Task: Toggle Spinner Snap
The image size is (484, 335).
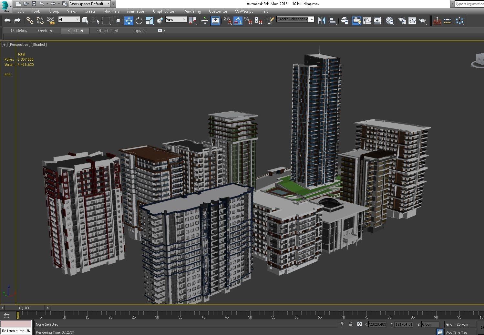Action: pos(258,21)
